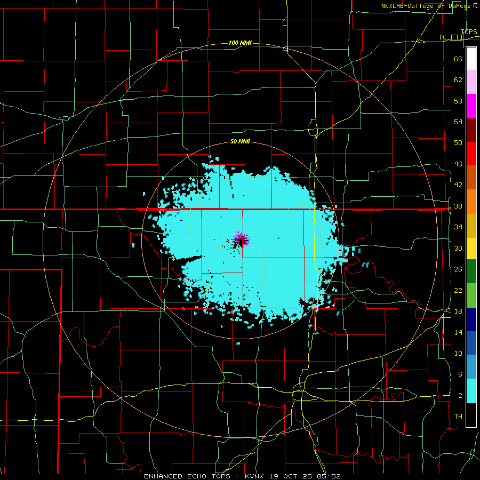The image size is (480, 480).
Task: Click the 50 NMI range ring label
Action: [x=240, y=141]
